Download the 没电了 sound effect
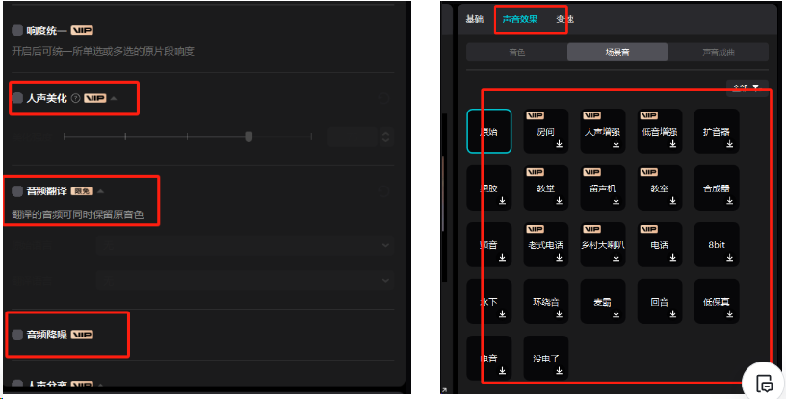Viewport: 786px width, 399px height. (559, 371)
